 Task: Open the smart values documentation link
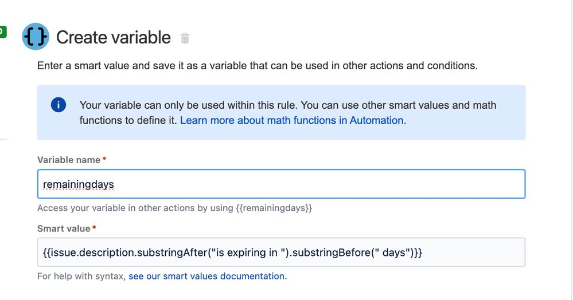click(206, 276)
